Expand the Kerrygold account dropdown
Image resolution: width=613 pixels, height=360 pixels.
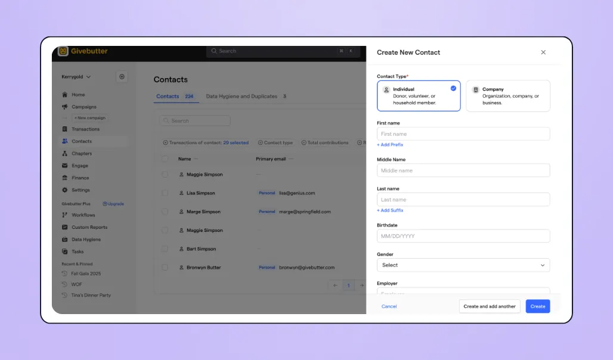[x=76, y=77]
